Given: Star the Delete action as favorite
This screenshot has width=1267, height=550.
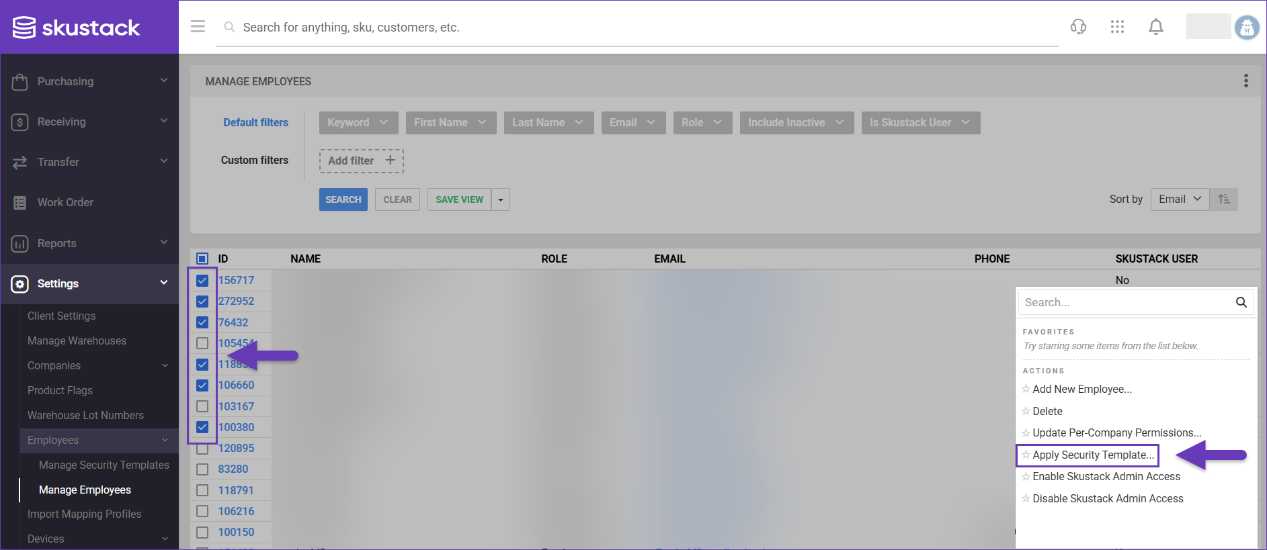Looking at the screenshot, I should pos(1026,411).
